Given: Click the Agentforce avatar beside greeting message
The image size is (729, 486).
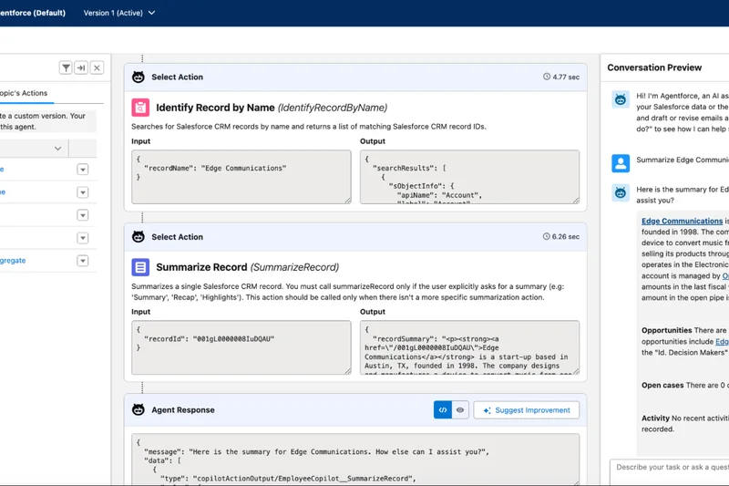Looking at the screenshot, I should [x=621, y=99].
